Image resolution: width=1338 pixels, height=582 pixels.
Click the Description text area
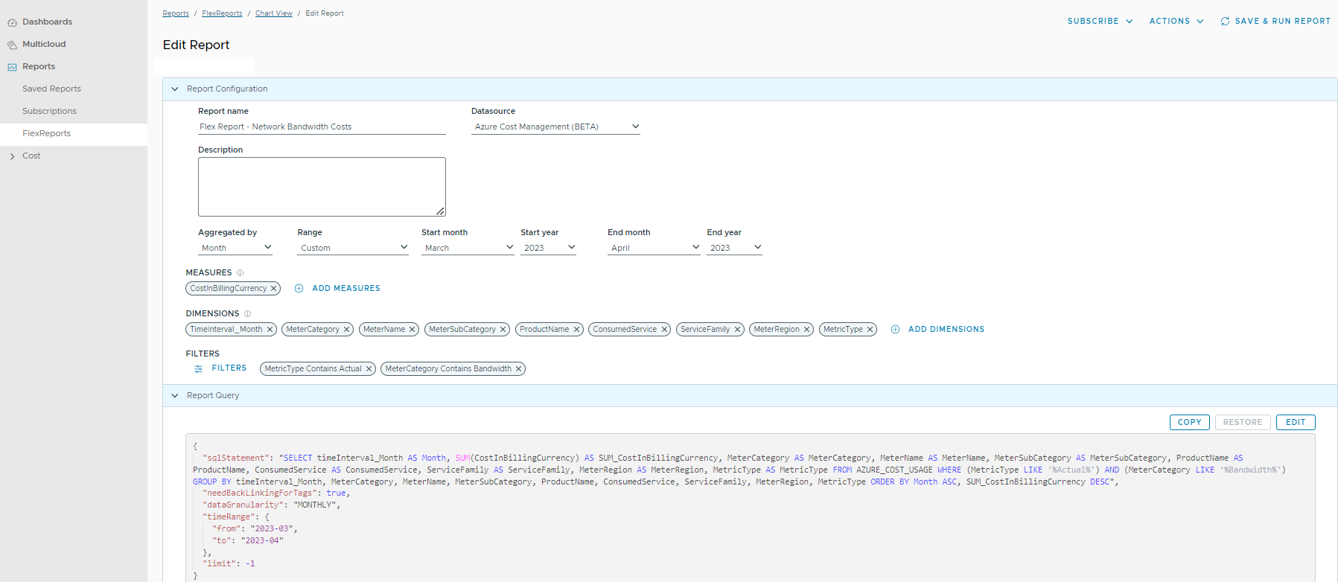click(x=322, y=187)
